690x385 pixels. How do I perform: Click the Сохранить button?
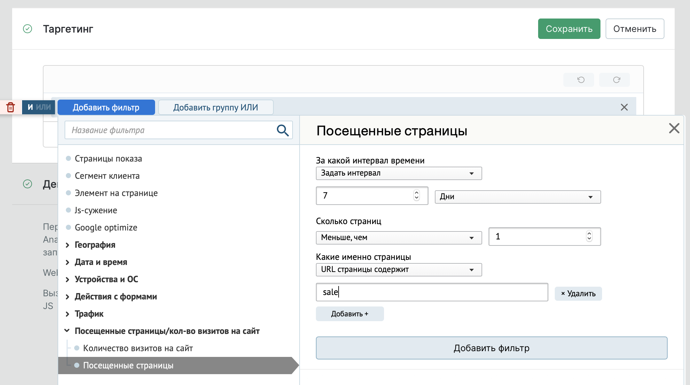click(569, 29)
